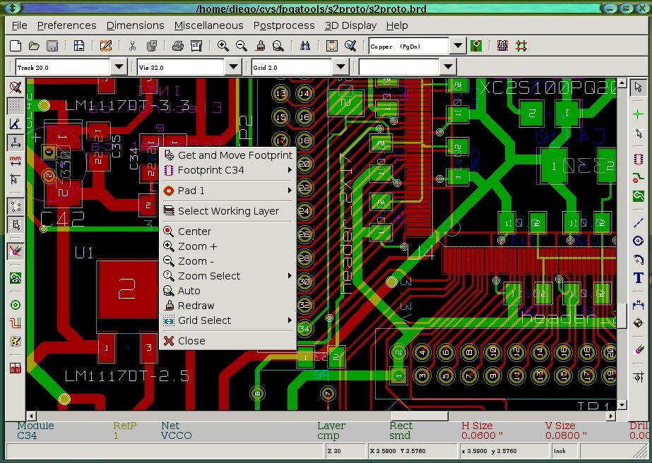Open the Via 32.0 size dropdown
This screenshot has height=463, width=652.
(234, 66)
